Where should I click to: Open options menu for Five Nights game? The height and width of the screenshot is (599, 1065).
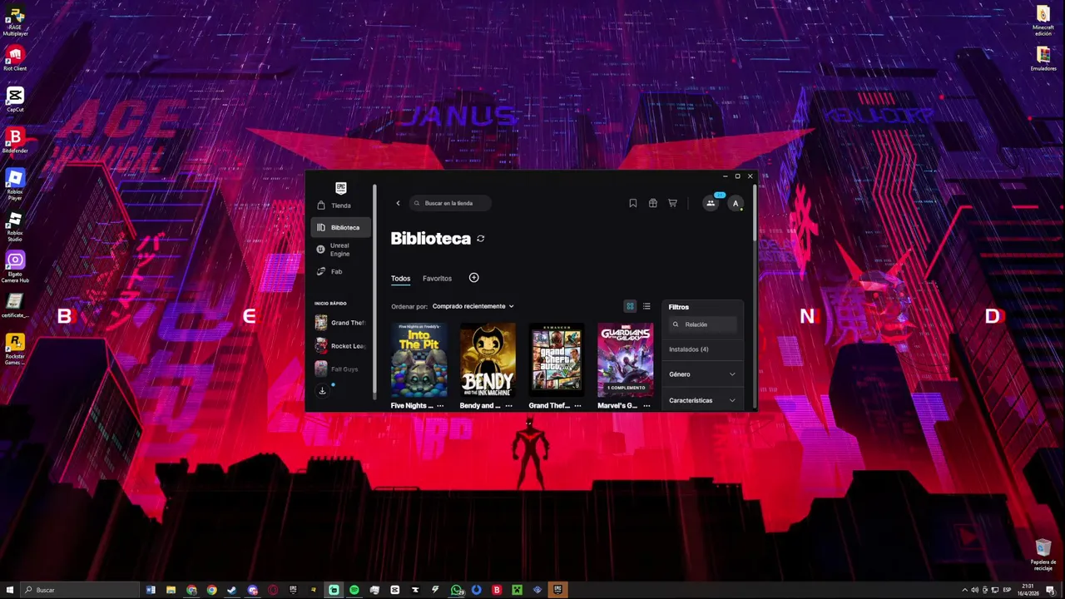click(x=440, y=406)
